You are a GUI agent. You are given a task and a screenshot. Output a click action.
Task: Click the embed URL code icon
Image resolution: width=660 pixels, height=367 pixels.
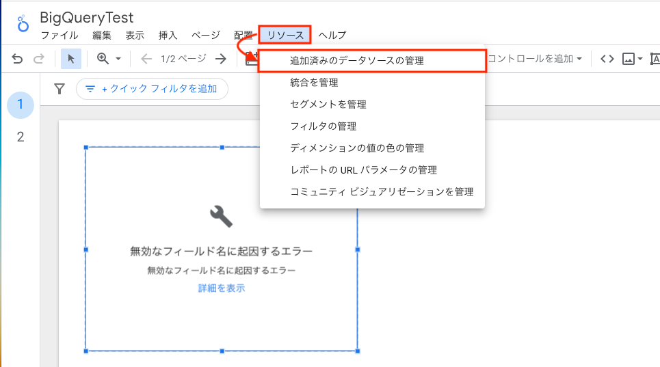(x=607, y=59)
